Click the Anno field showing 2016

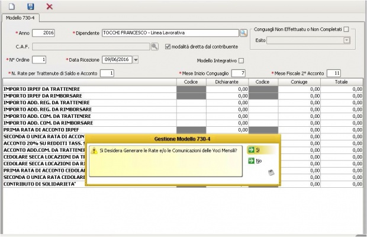(x=44, y=33)
